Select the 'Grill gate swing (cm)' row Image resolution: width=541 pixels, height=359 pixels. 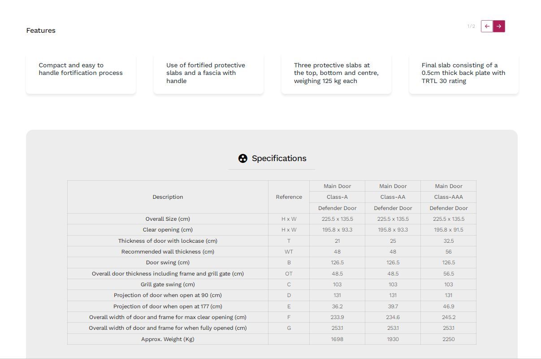tap(272, 285)
